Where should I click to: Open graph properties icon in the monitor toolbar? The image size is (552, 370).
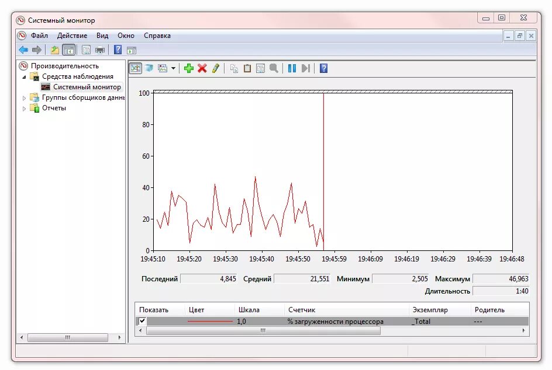[261, 68]
